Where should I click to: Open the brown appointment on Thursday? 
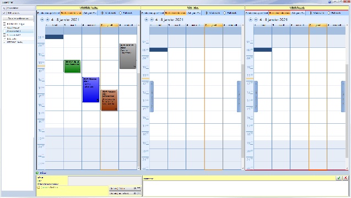(109, 100)
